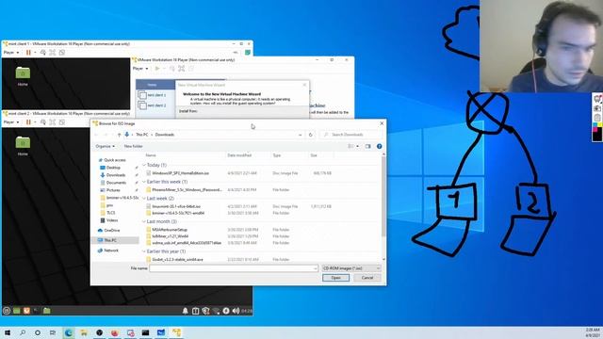Open Player menu in mint client 2 window

(x=11, y=122)
